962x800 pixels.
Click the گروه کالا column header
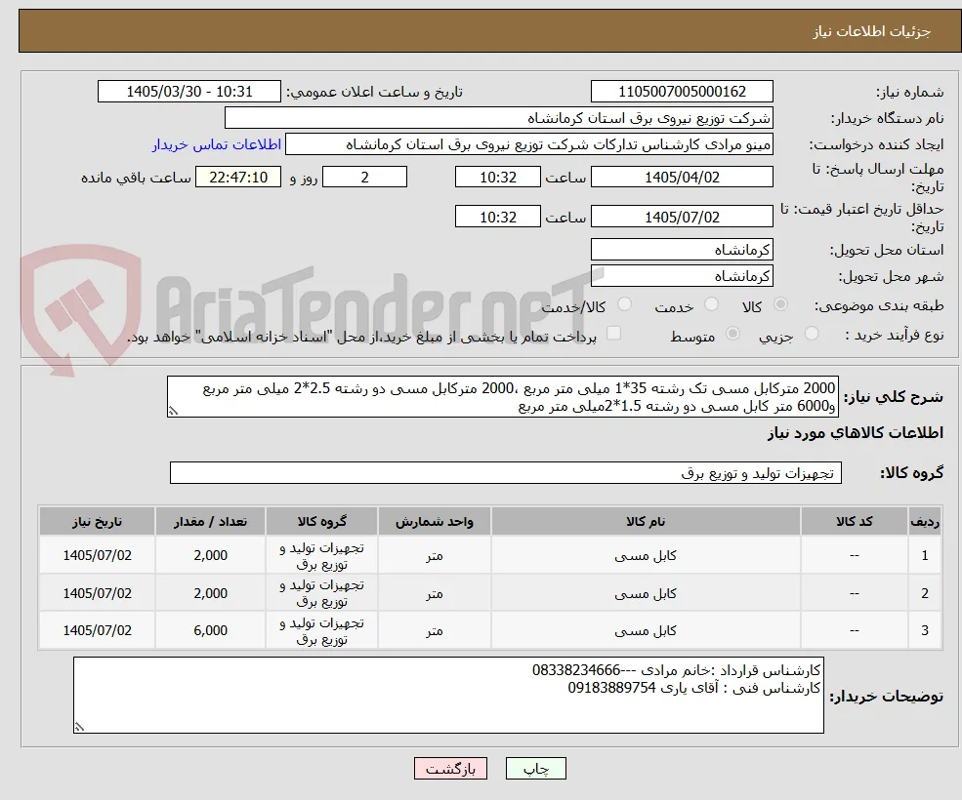pos(321,522)
